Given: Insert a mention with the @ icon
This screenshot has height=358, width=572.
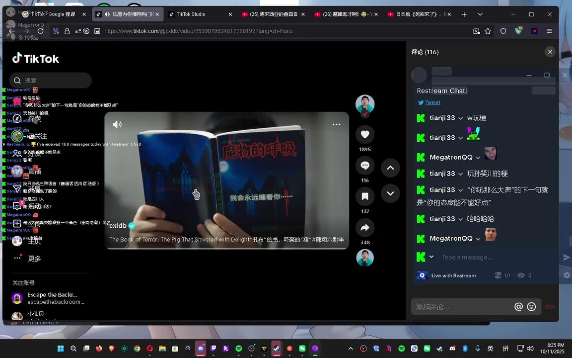Looking at the screenshot, I should [x=518, y=306].
